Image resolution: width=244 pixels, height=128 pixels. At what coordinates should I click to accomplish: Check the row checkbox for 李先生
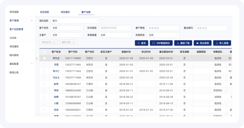[44, 58]
